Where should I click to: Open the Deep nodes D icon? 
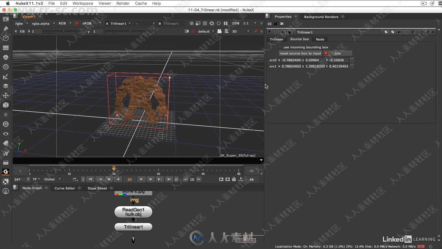(x=6, y=124)
